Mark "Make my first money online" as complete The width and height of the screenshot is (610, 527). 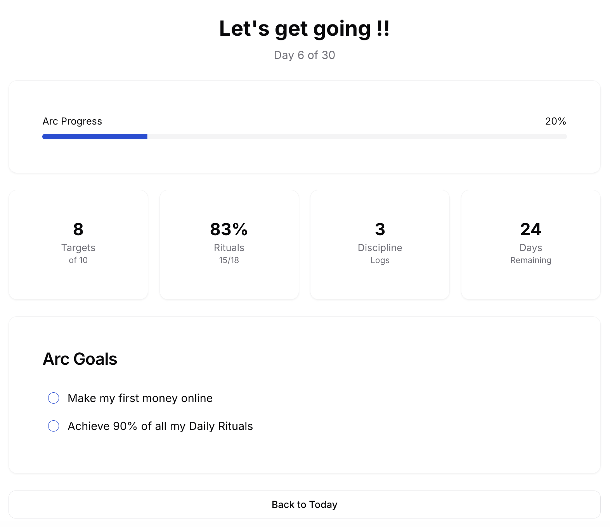(x=54, y=398)
